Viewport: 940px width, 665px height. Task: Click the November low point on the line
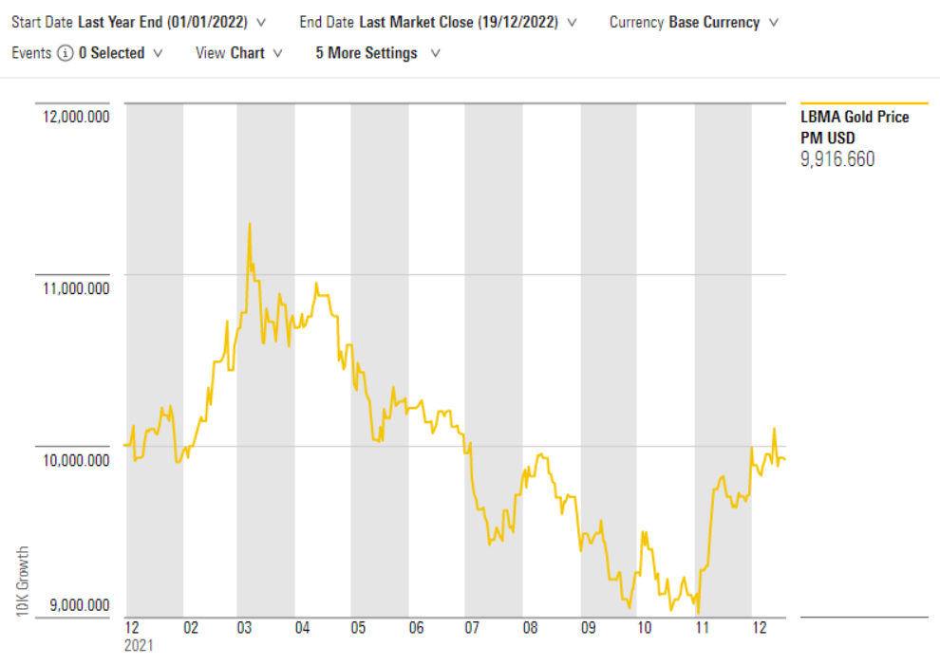click(698, 614)
